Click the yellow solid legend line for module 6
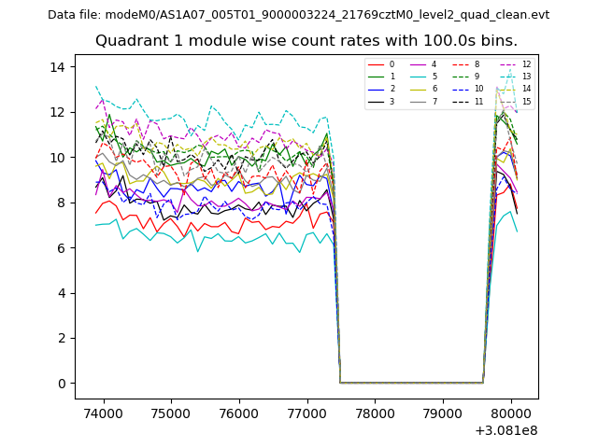Screen dimensions: 598x448 [418, 89]
